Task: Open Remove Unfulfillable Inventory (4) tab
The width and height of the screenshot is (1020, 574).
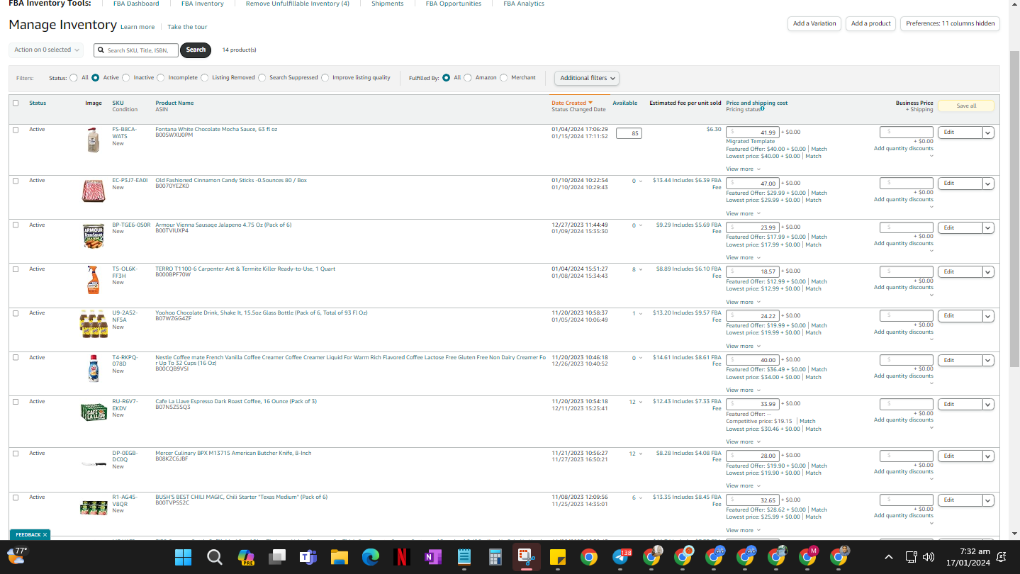Action: (298, 4)
